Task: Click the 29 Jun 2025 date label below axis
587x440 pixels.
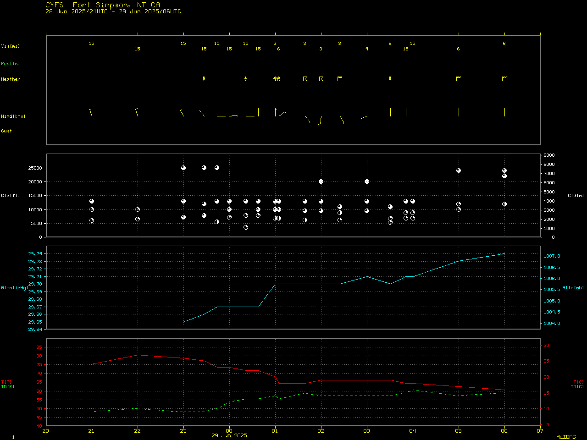Action: (229, 435)
